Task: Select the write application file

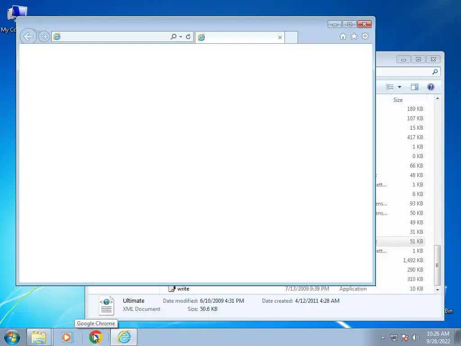Action: (183, 289)
